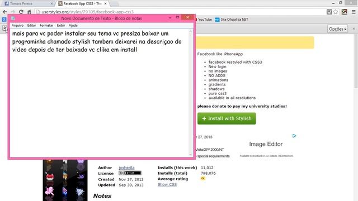Open Ajuda menu in Notepad
The height and width of the screenshot is (201, 358).
[73, 26]
